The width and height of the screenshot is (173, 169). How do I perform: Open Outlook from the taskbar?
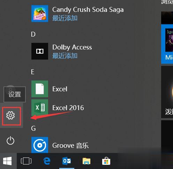pyautogui.click(x=67, y=161)
